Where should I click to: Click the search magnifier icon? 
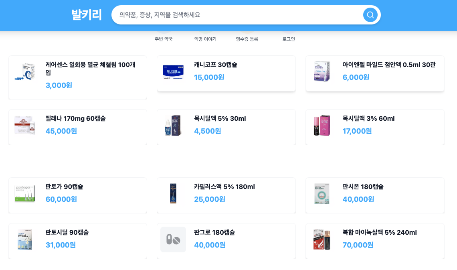(370, 15)
